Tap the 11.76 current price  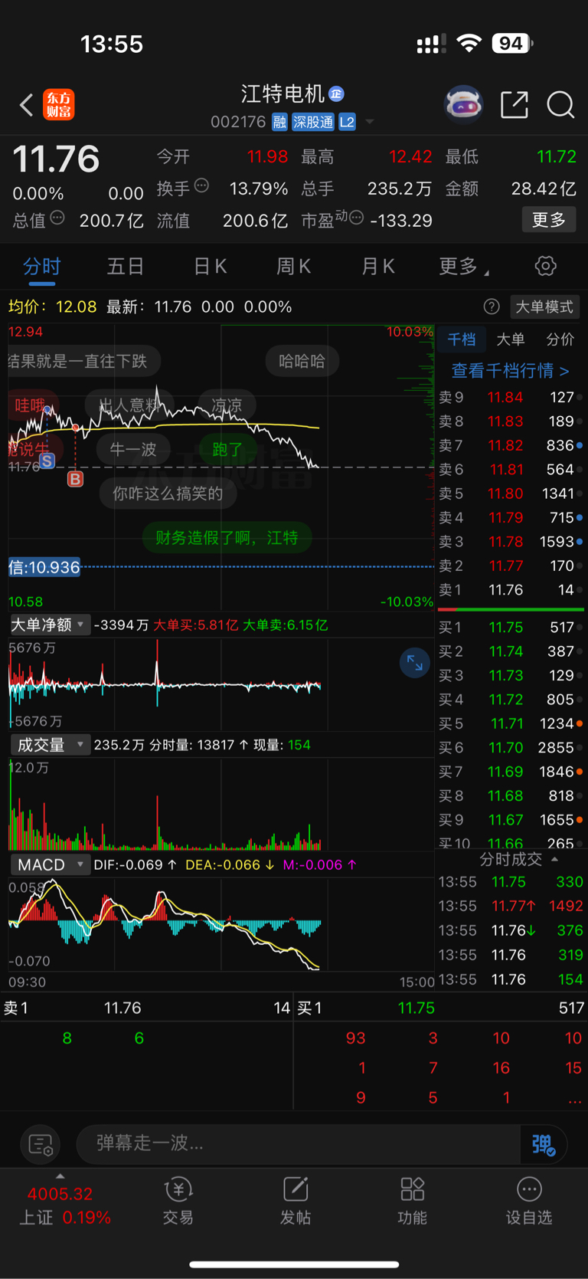click(x=56, y=159)
